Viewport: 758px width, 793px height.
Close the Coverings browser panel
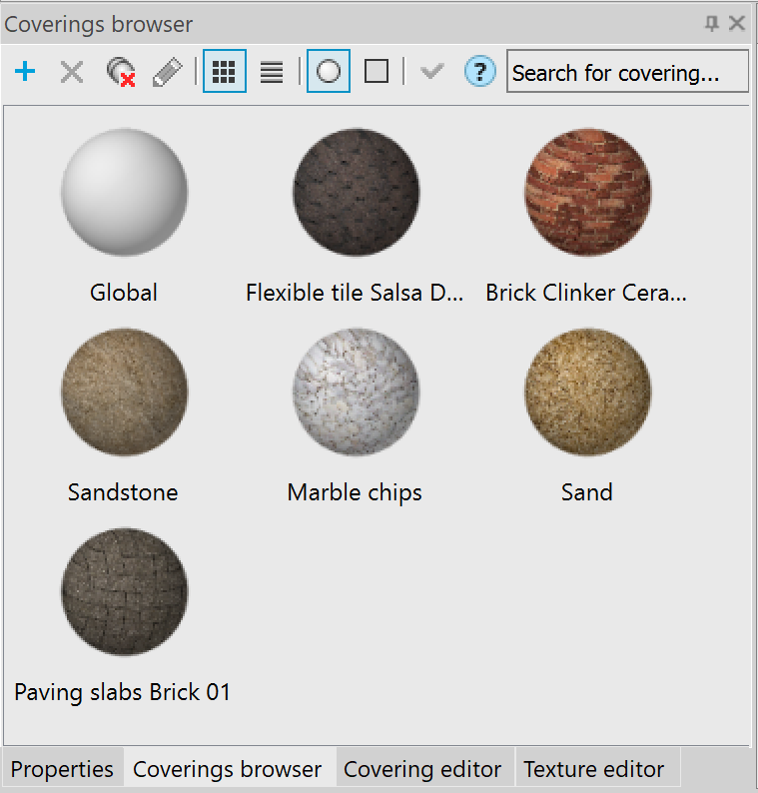[x=737, y=23]
